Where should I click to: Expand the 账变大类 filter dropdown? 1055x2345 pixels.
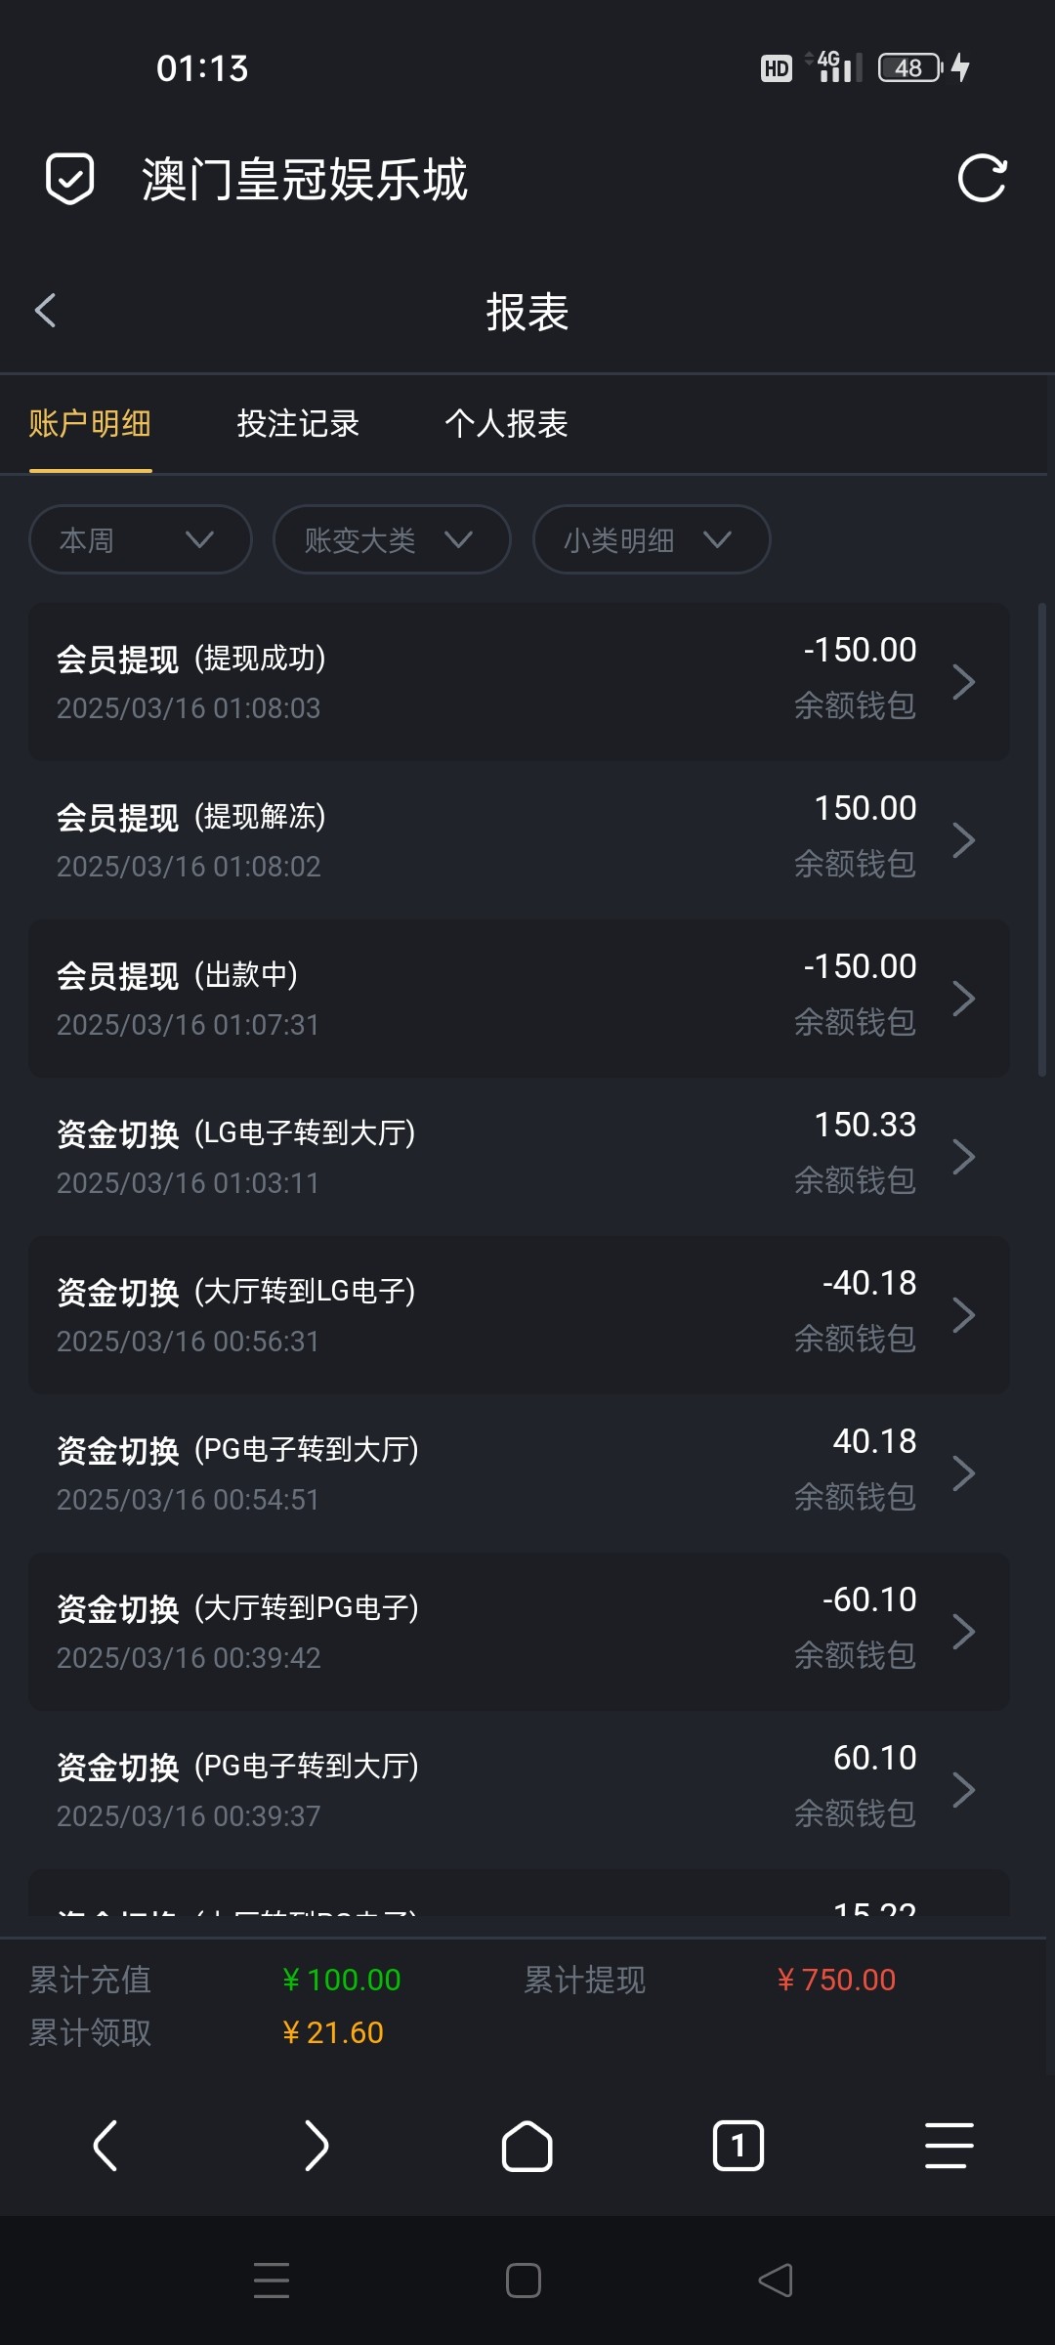391,539
